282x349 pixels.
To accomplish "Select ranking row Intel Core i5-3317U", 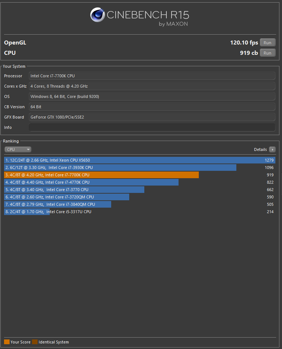I will tap(140, 211).
